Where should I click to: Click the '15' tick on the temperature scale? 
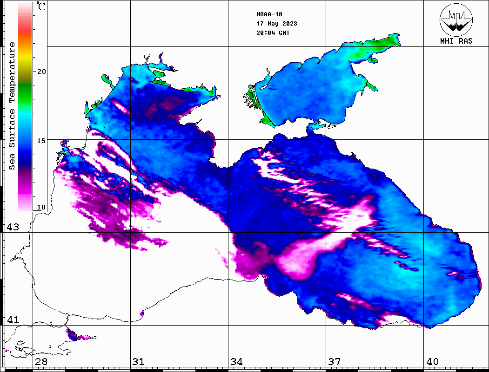41,141
